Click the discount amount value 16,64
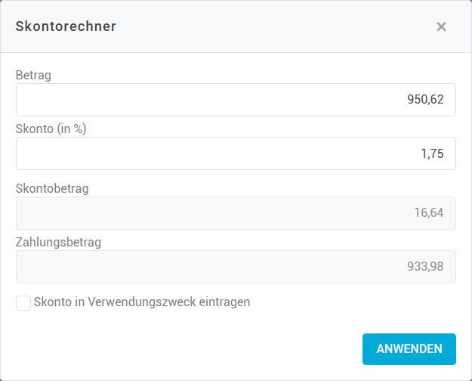472x381 pixels. point(428,213)
